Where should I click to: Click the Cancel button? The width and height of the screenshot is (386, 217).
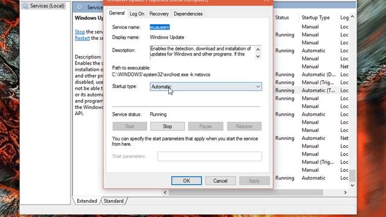click(x=220, y=181)
